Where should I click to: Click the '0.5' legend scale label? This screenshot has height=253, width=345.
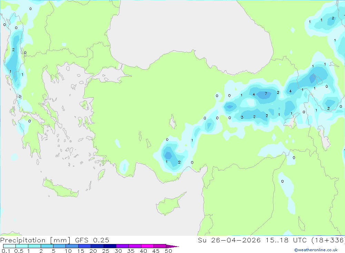coord(19,251)
